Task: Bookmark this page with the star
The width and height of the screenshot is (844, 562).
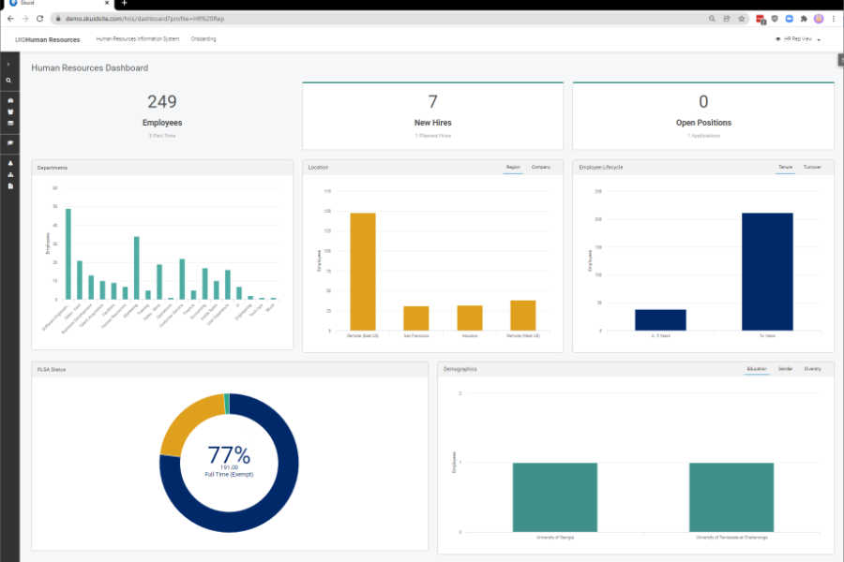Action: (x=741, y=19)
